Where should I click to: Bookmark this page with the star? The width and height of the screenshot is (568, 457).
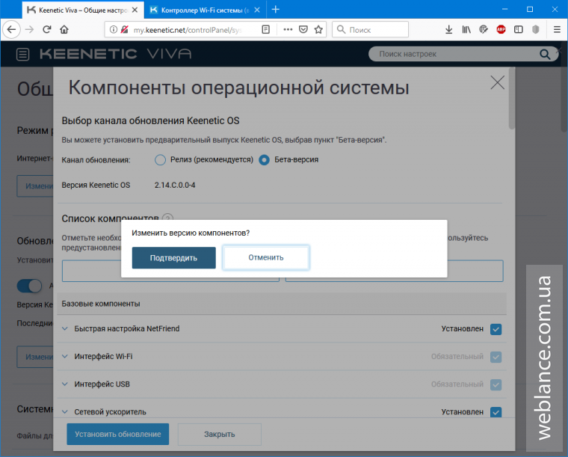[318, 29]
